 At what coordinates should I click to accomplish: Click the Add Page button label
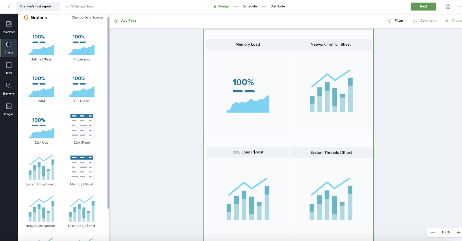coord(128,21)
